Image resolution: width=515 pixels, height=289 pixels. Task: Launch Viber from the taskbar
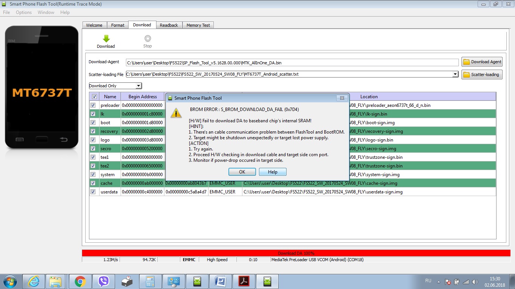pos(104,281)
